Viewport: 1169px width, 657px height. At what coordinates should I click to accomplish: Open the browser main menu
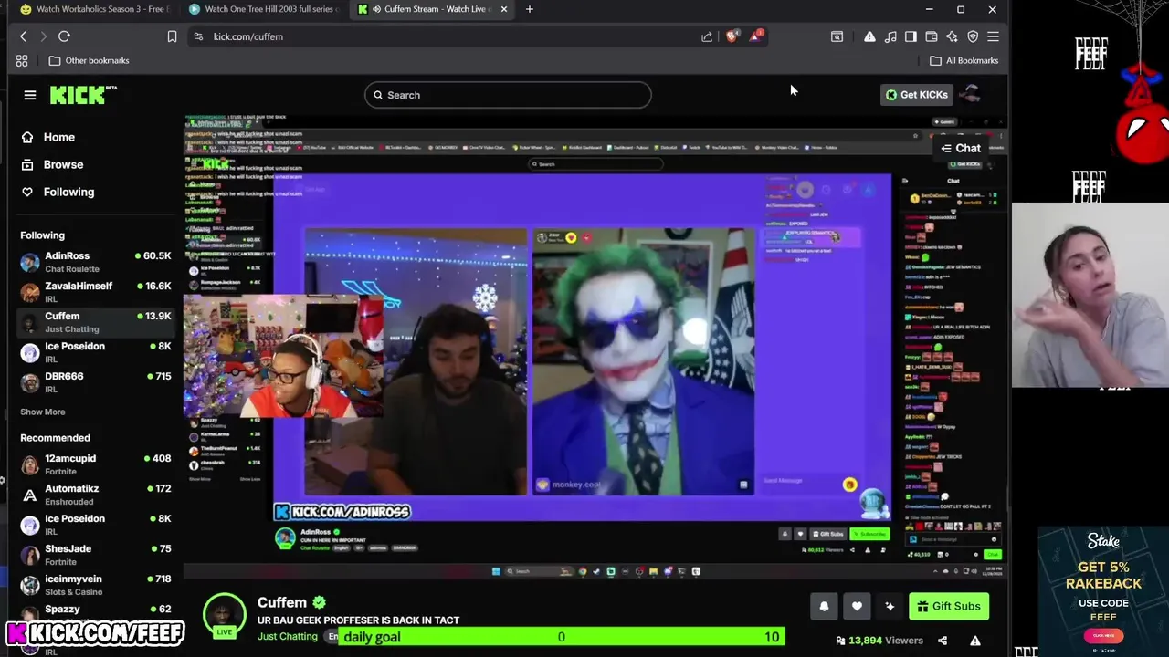coord(993,36)
